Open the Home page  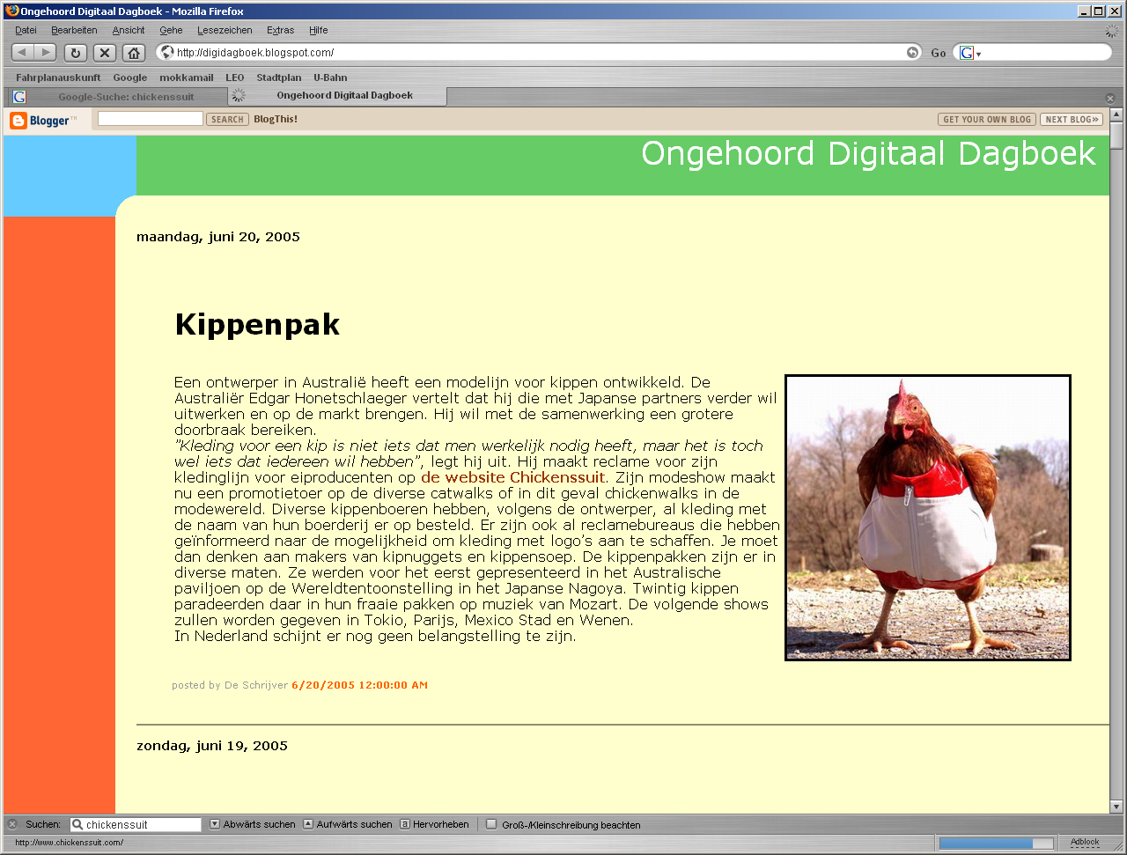(x=134, y=53)
